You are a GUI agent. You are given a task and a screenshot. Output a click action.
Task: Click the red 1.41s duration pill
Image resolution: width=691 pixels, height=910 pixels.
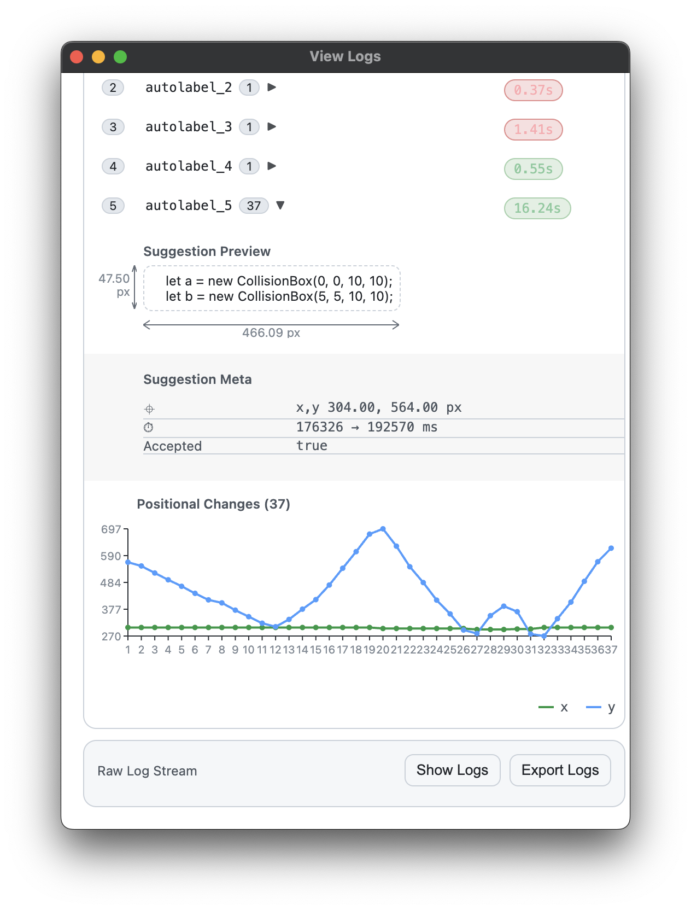pos(533,130)
